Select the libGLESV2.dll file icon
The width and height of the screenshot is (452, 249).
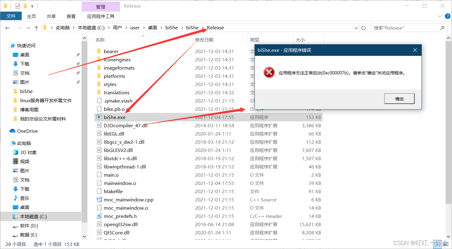coord(99,150)
